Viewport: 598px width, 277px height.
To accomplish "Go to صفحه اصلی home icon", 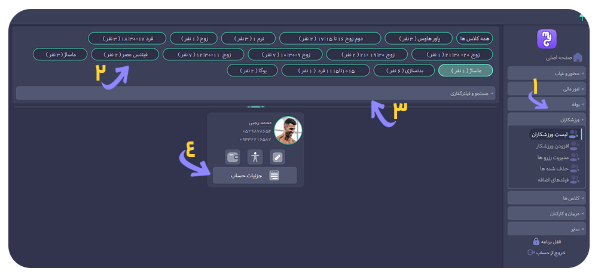I will pyautogui.click(x=578, y=57).
